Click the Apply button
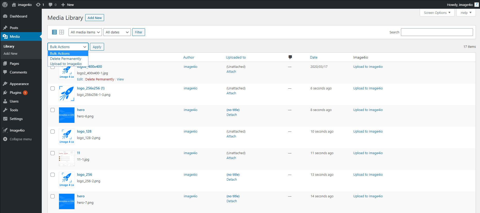480x213 pixels. click(x=97, y=47)
